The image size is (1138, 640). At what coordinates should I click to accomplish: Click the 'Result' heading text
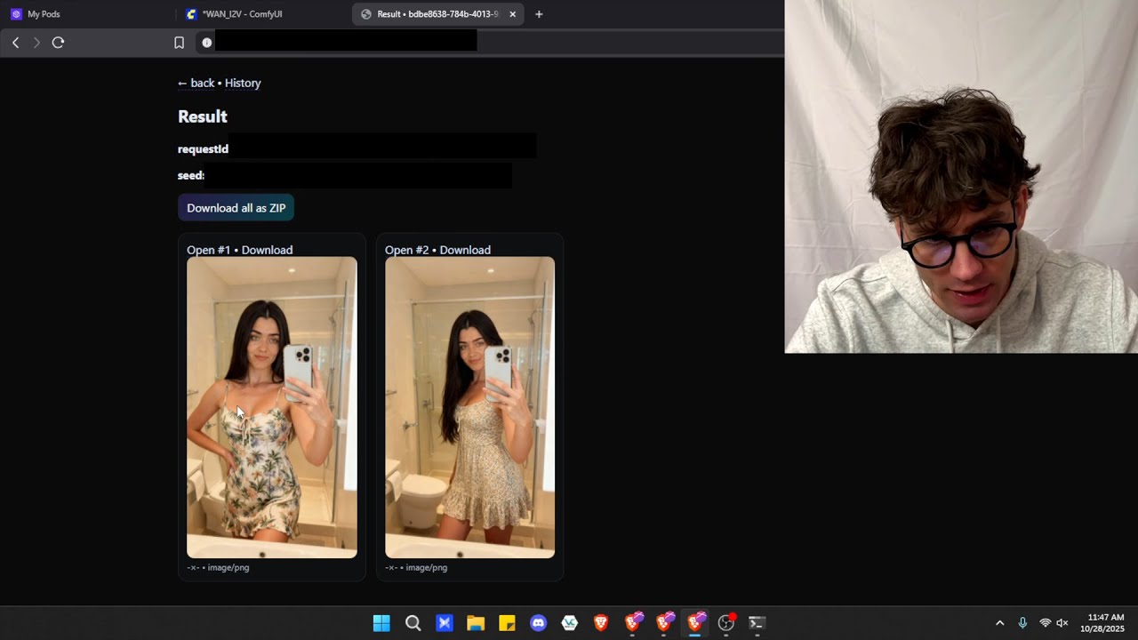pyautogui.click(x=203, y=116)
